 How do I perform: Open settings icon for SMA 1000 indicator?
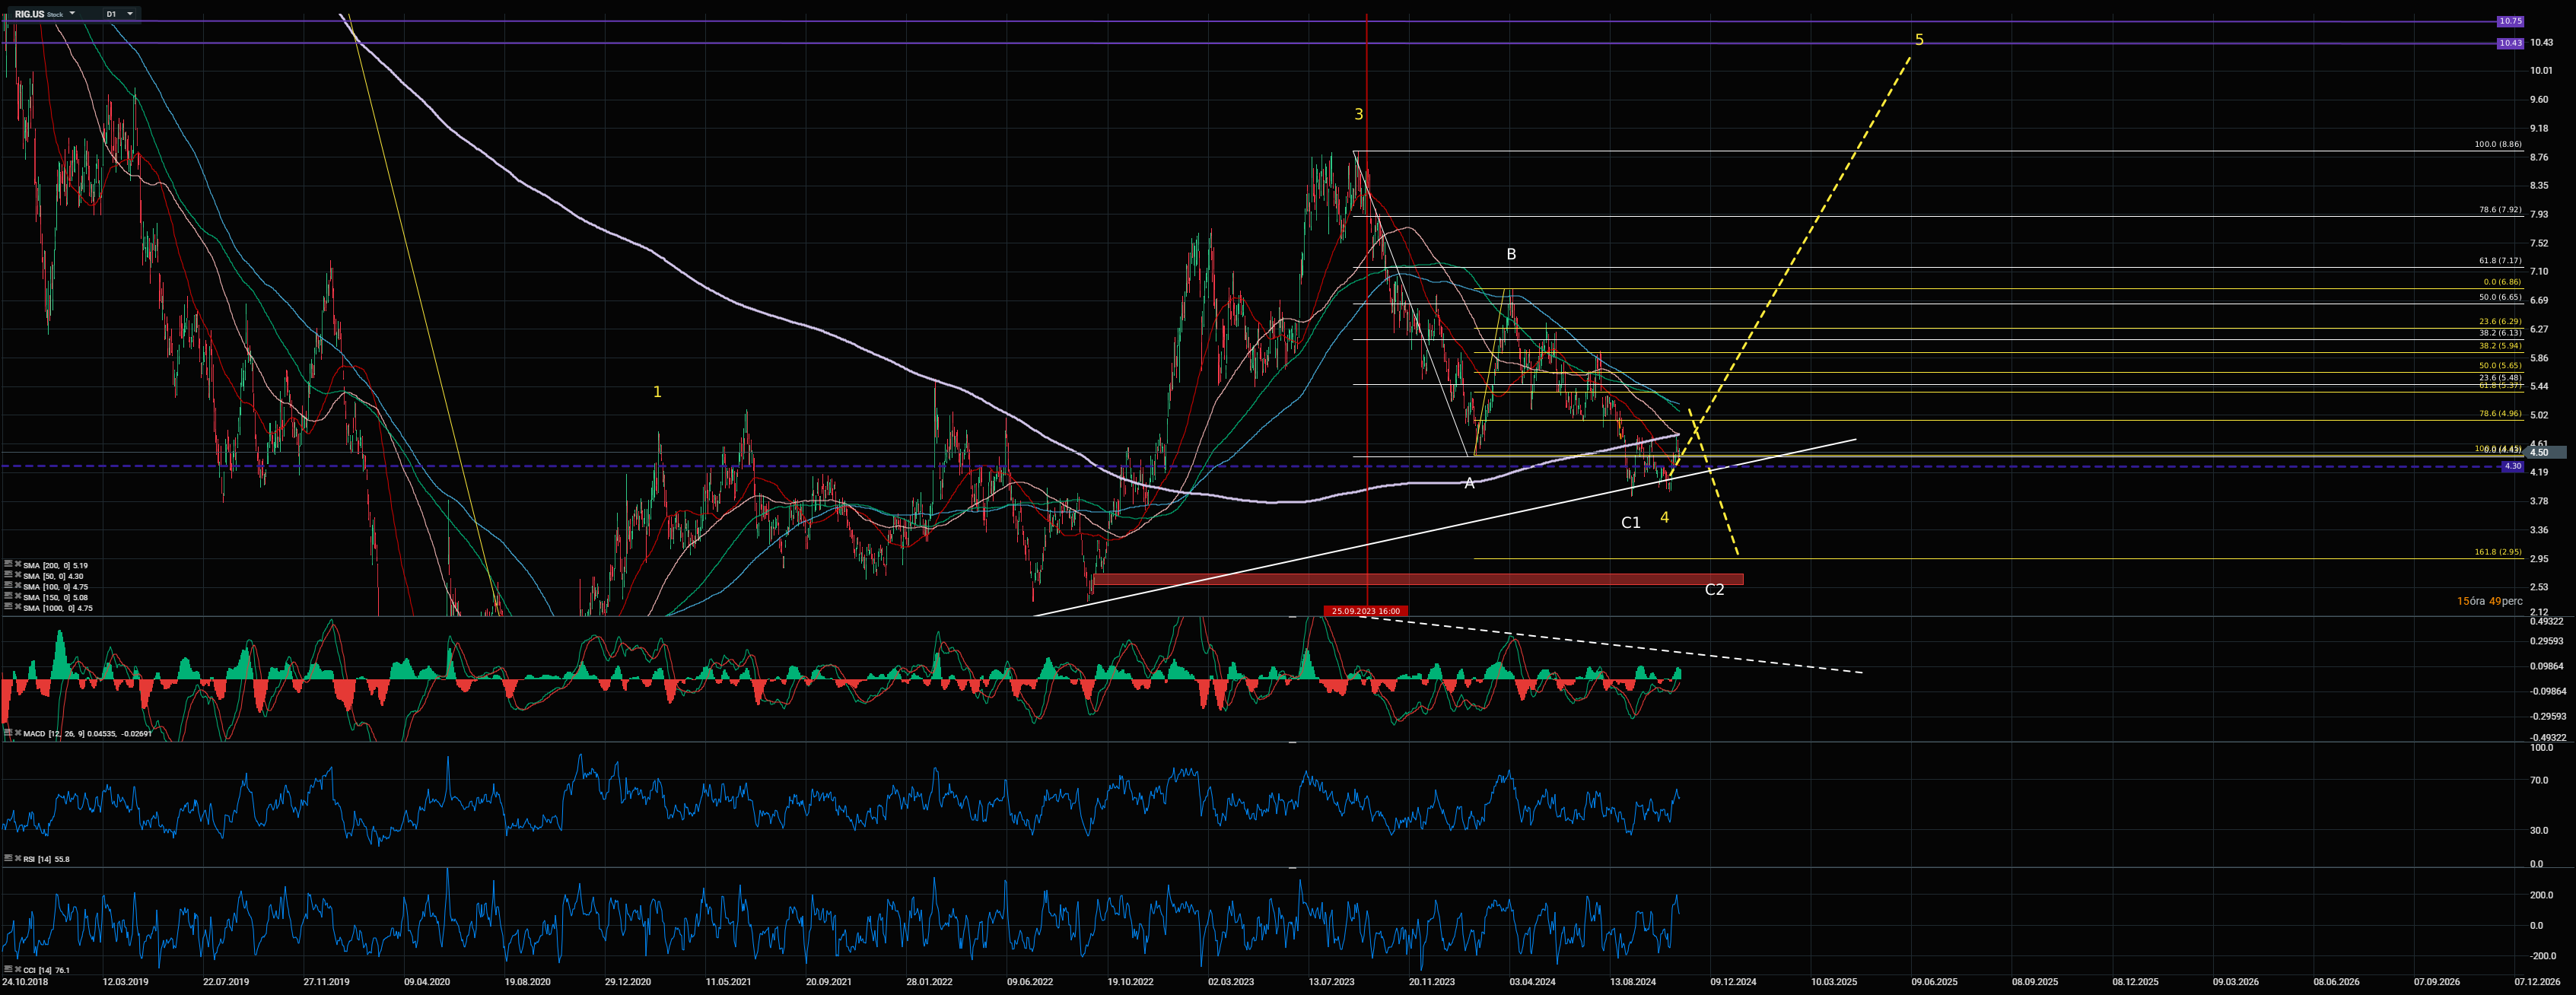[8, 606]
